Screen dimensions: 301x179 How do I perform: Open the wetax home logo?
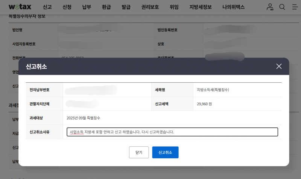click(x=20, y=7)
